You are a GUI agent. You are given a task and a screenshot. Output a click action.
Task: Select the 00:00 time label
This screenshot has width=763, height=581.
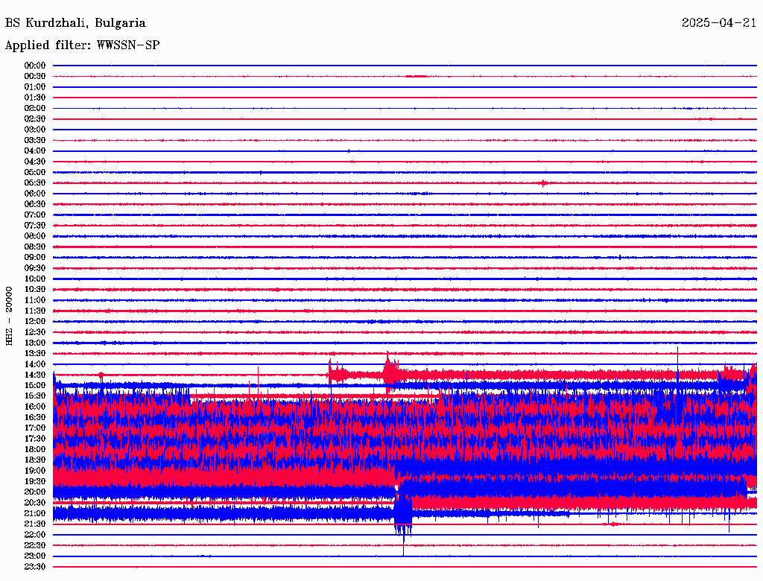35,66
